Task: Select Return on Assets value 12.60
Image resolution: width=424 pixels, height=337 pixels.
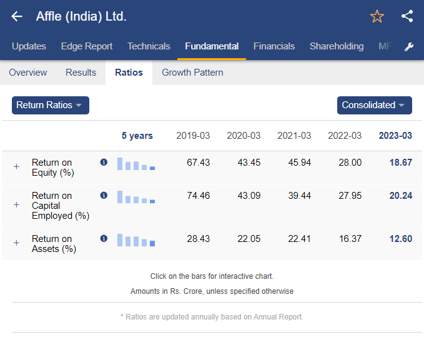Action: pyautogui.click(x=401, y=239)
